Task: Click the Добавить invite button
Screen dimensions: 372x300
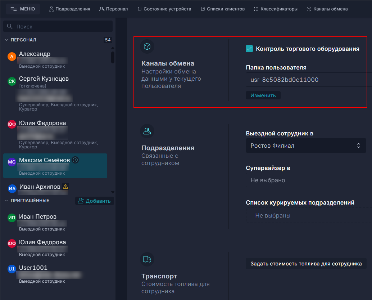Action: [x=95, y=201]
